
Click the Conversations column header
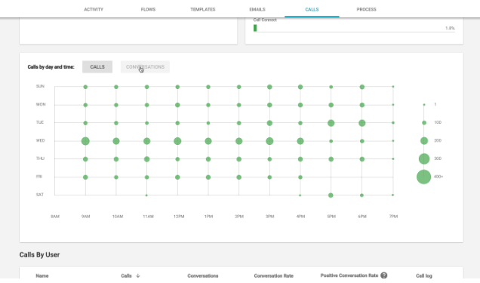pyautogui.click(x=203, y=275)
